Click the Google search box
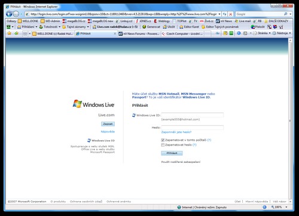The image size is (299, 216). tap(259, 14)
